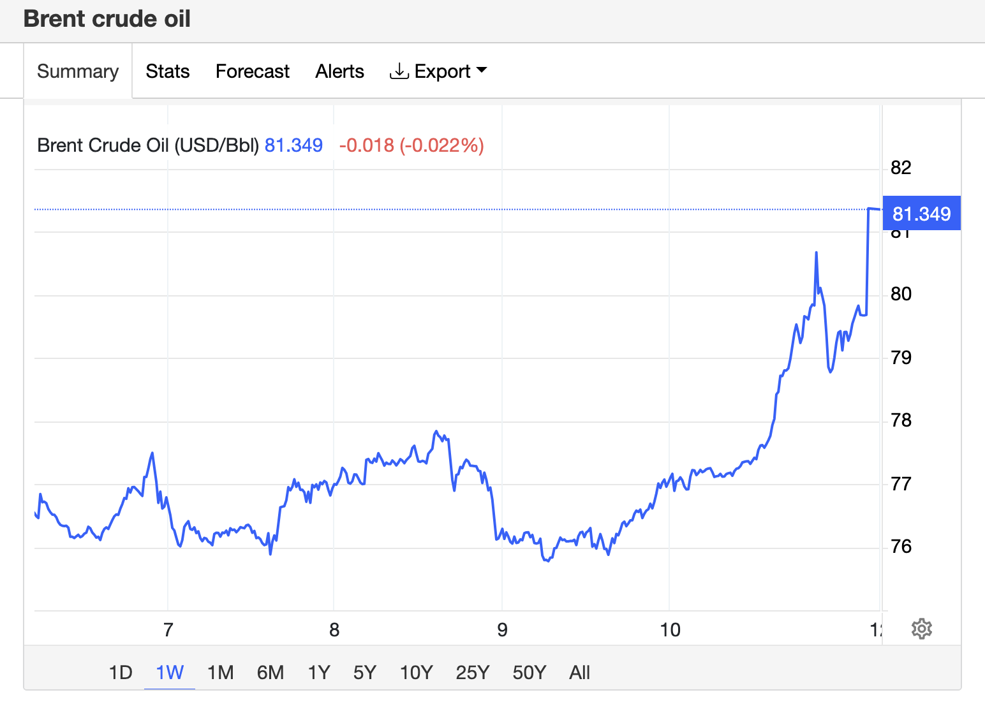Select the 1M time range
Viewport: 985px width, 718px height.
221,673
